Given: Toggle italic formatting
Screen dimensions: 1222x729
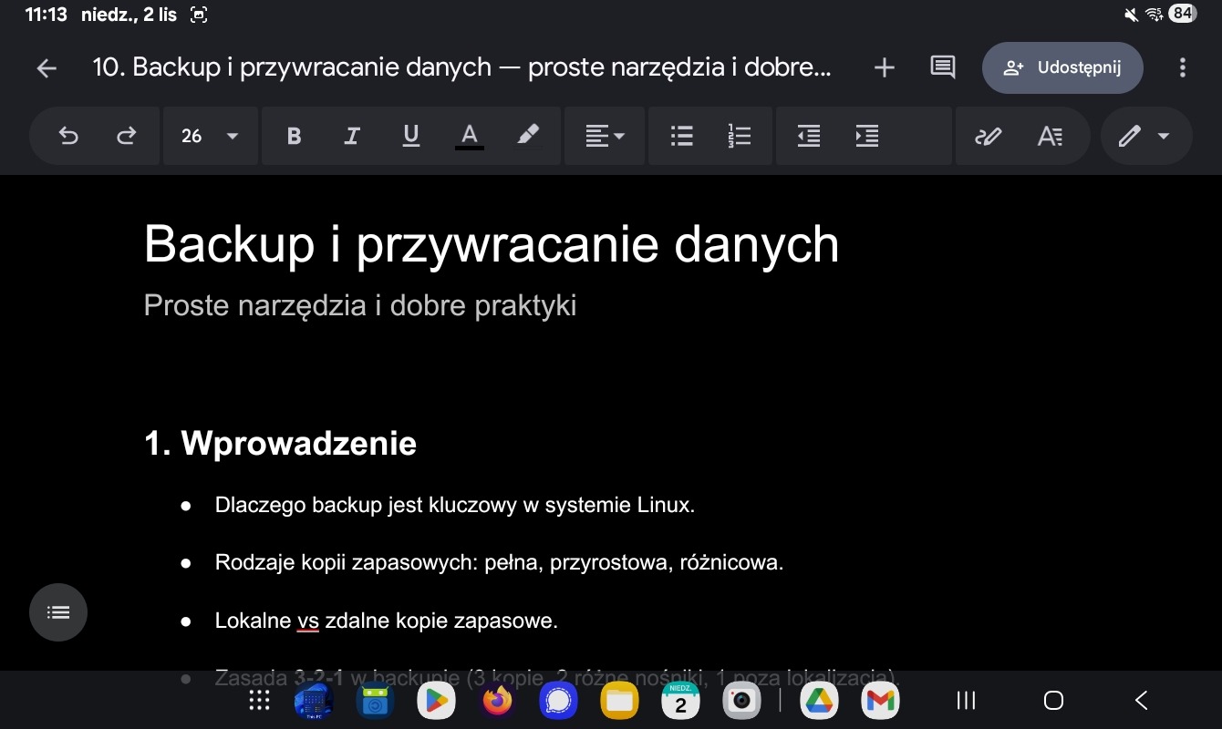Looking at the screenshot, I should [352, 136].
